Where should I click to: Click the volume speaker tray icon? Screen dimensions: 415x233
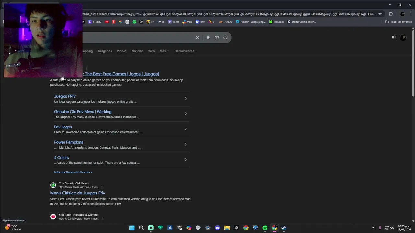point(392,228)
